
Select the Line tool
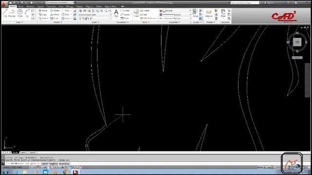[x=5, y=13]
